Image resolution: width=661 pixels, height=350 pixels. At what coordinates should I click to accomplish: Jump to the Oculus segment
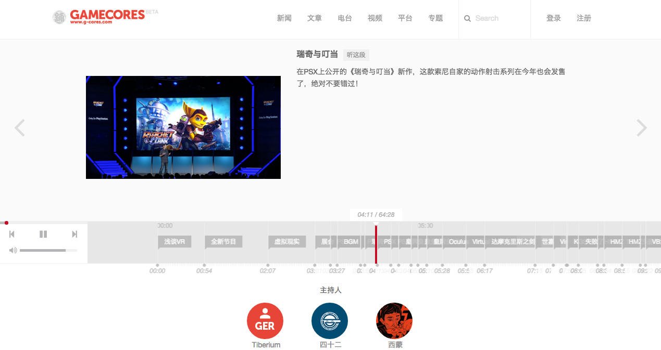pyautogui.click(x=455, y=242)
